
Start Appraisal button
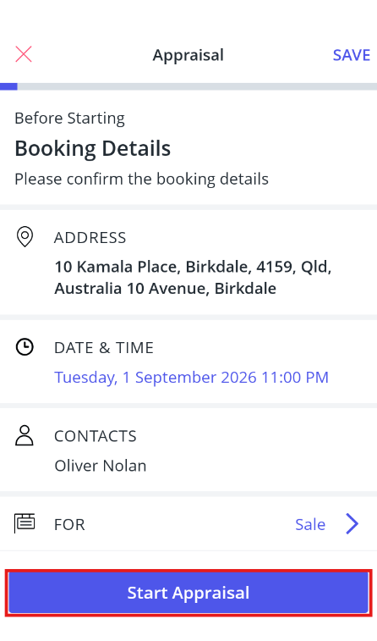pos(188,593)
